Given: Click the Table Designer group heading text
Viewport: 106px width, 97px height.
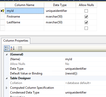Looking at the screenshot, I should [20, 78].
